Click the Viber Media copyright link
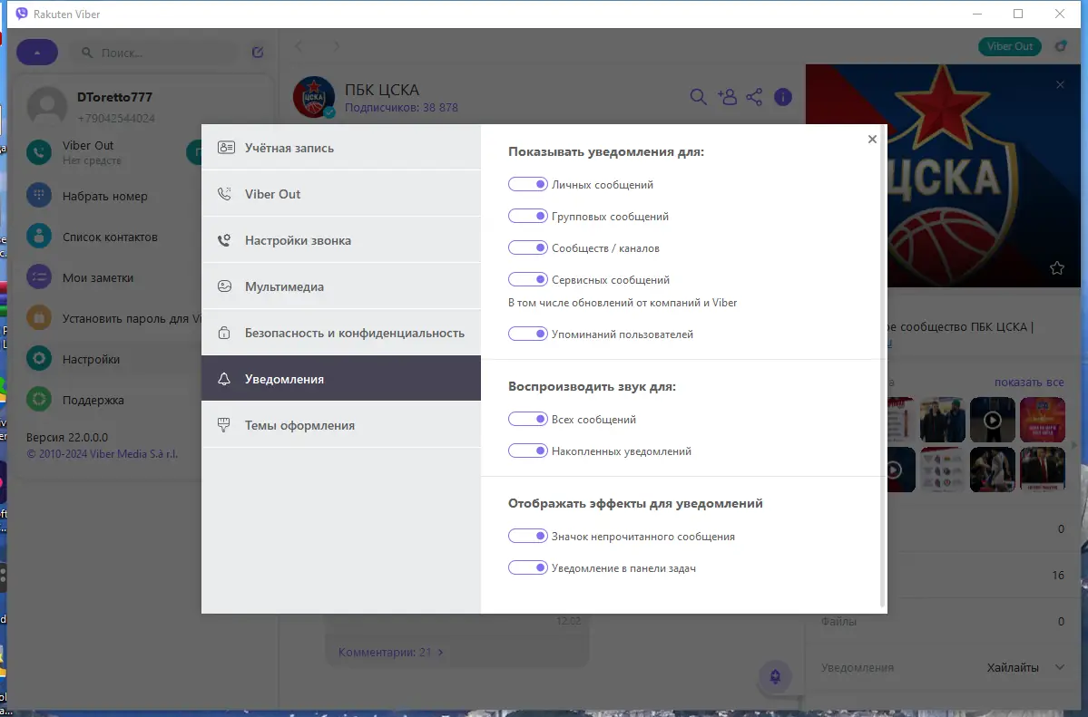Image resolution: width=1088 pixels, height=717 pixels. [102, 454]
